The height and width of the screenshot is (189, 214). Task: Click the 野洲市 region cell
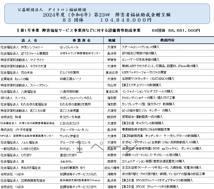112,117
